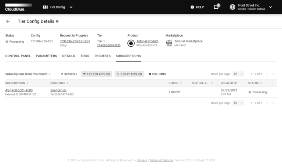This screenshot has width=282, height=168.
Task: Click External ID GW4N45116Z text
Action: tap(21, 94)
